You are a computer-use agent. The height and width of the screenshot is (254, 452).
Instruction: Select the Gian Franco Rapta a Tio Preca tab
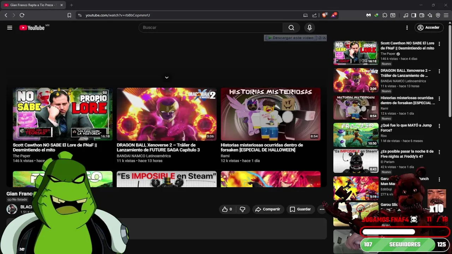click(34, 5)
